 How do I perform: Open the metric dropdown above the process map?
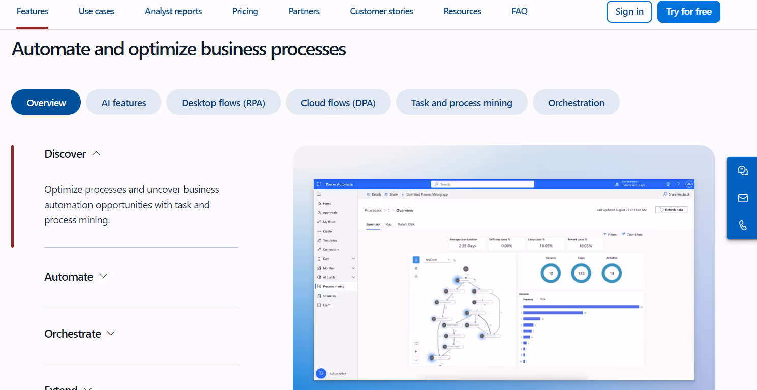point(438,259)
